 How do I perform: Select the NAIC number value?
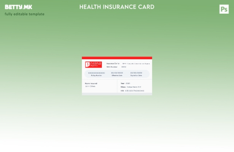point(124,67)
